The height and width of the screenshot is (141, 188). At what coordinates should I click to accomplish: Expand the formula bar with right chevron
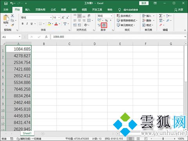(x=185, y=37)
